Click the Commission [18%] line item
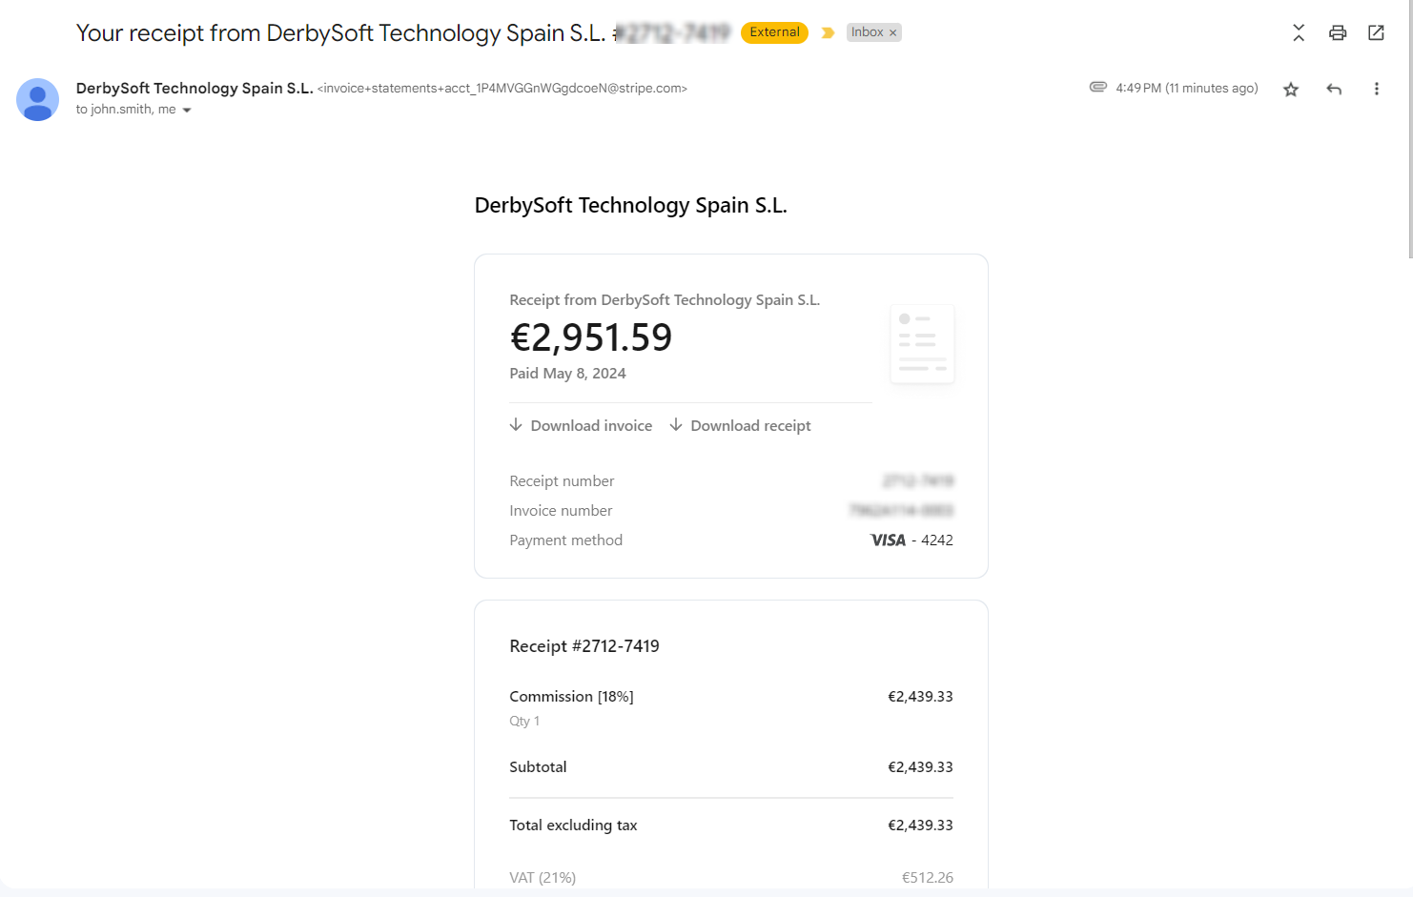This screenshot has height=897, width=1413. point(571,697)
